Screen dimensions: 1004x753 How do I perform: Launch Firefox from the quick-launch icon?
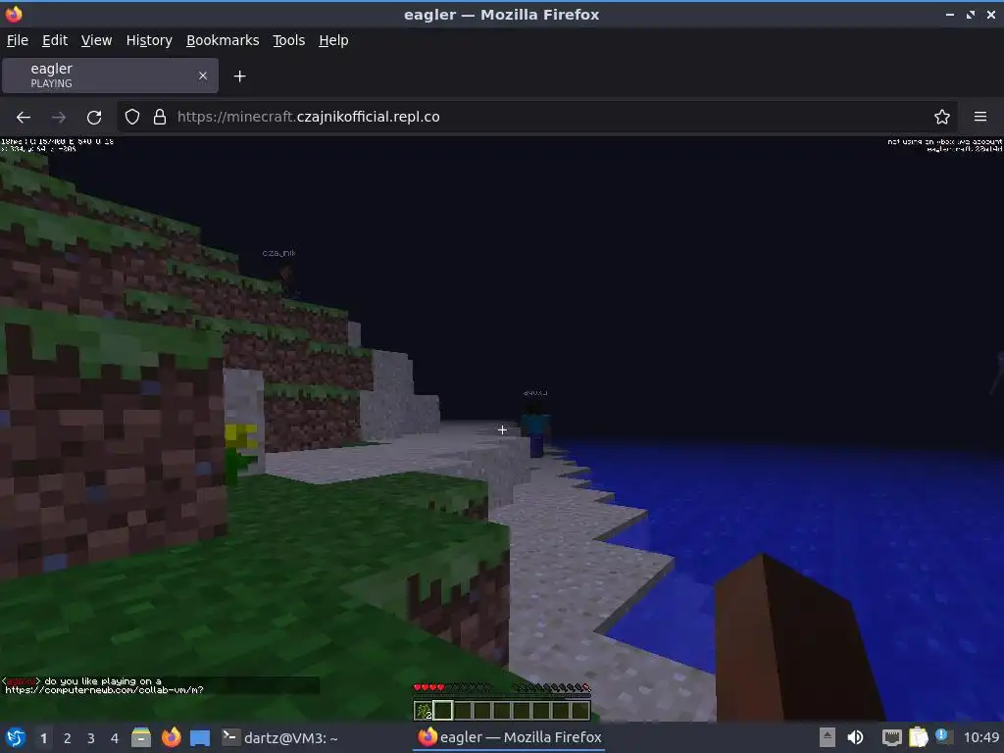[171, 737]
